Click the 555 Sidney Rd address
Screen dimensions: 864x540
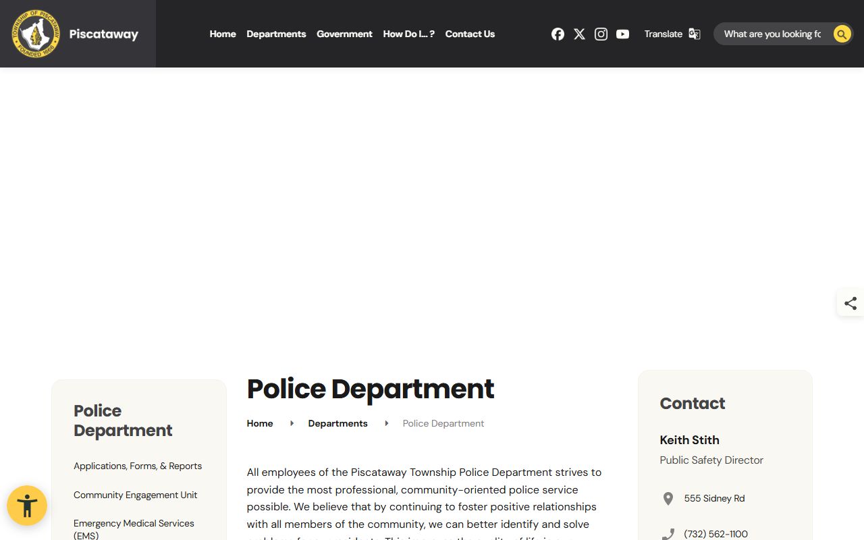[714, 498]
